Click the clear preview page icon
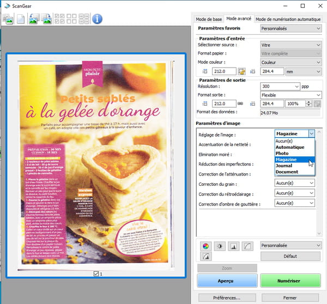This screenshot has height=304, width=327. (21, 19)
